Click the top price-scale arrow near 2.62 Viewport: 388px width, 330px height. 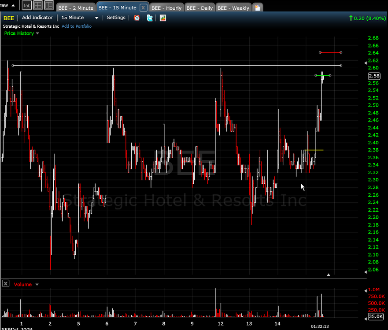[366, 63]
